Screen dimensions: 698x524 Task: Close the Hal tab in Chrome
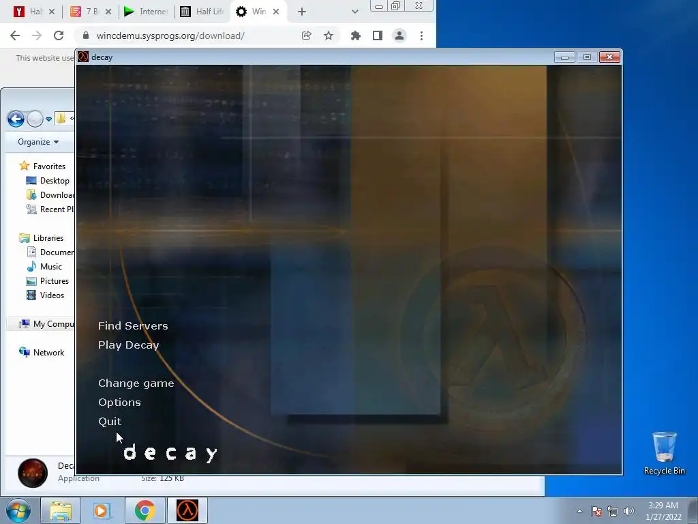click(x=52, y=12)
